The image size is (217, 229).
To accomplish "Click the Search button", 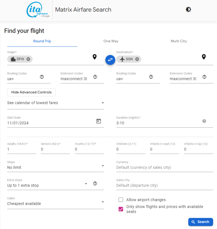I will tap(200, 222).
